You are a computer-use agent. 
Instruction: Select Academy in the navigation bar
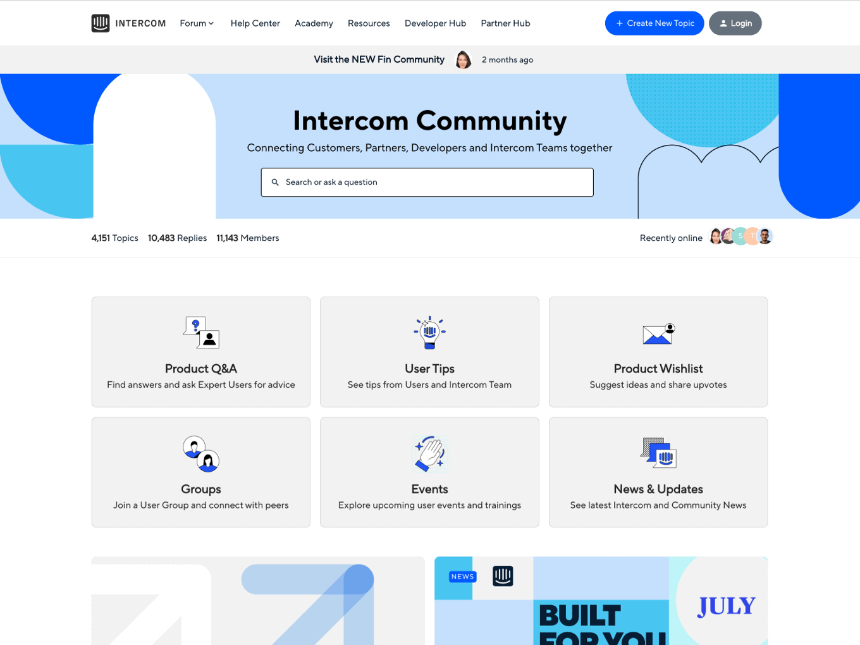coord(314,23)
